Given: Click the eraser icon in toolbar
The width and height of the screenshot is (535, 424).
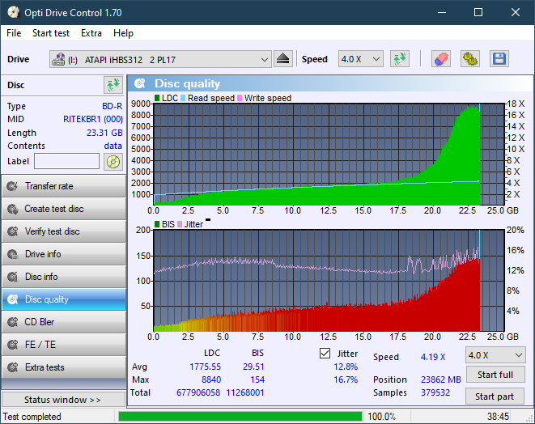Looking at the screenshot, I should 440,59.
